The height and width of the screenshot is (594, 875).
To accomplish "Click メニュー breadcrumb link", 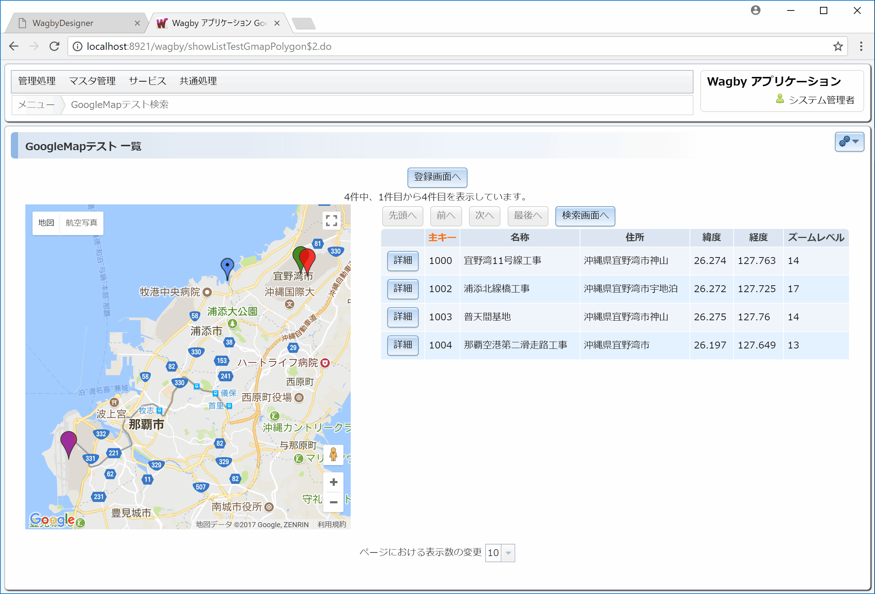I will tap(36, 104).
